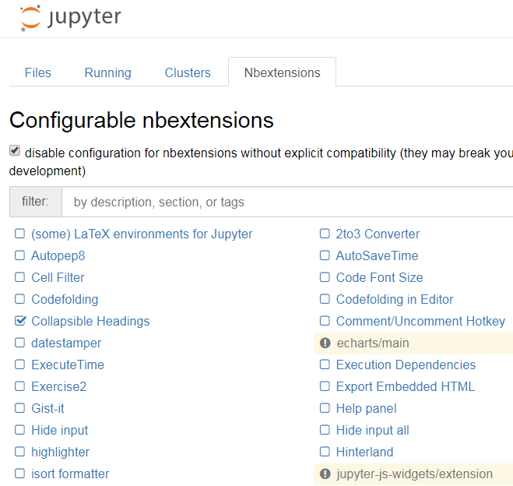The image size is (513, 486).
Task: Enable the ExecuteTime extension checkbox
Action: 20,364
